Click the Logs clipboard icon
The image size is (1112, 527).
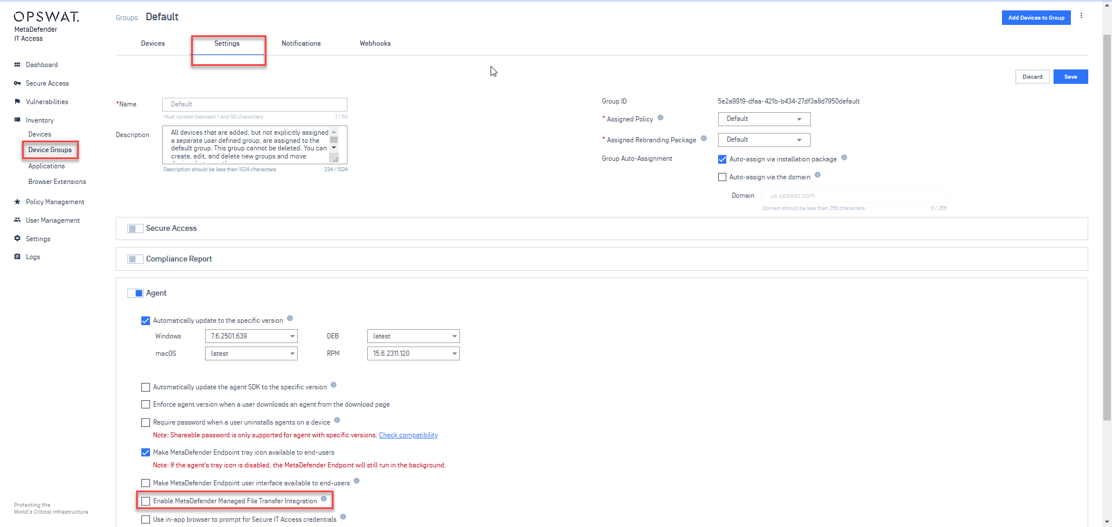(x=17, y=257)
